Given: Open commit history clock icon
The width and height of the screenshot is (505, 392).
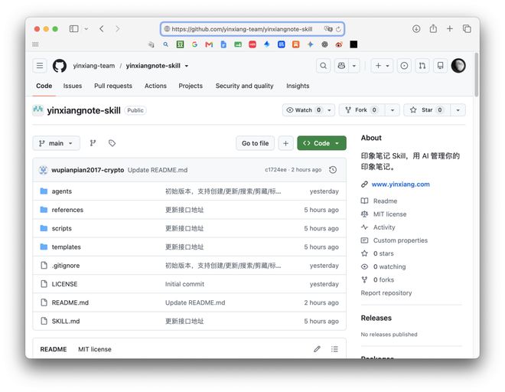Looking at the screenshot, I should click(x=333, y=170).
